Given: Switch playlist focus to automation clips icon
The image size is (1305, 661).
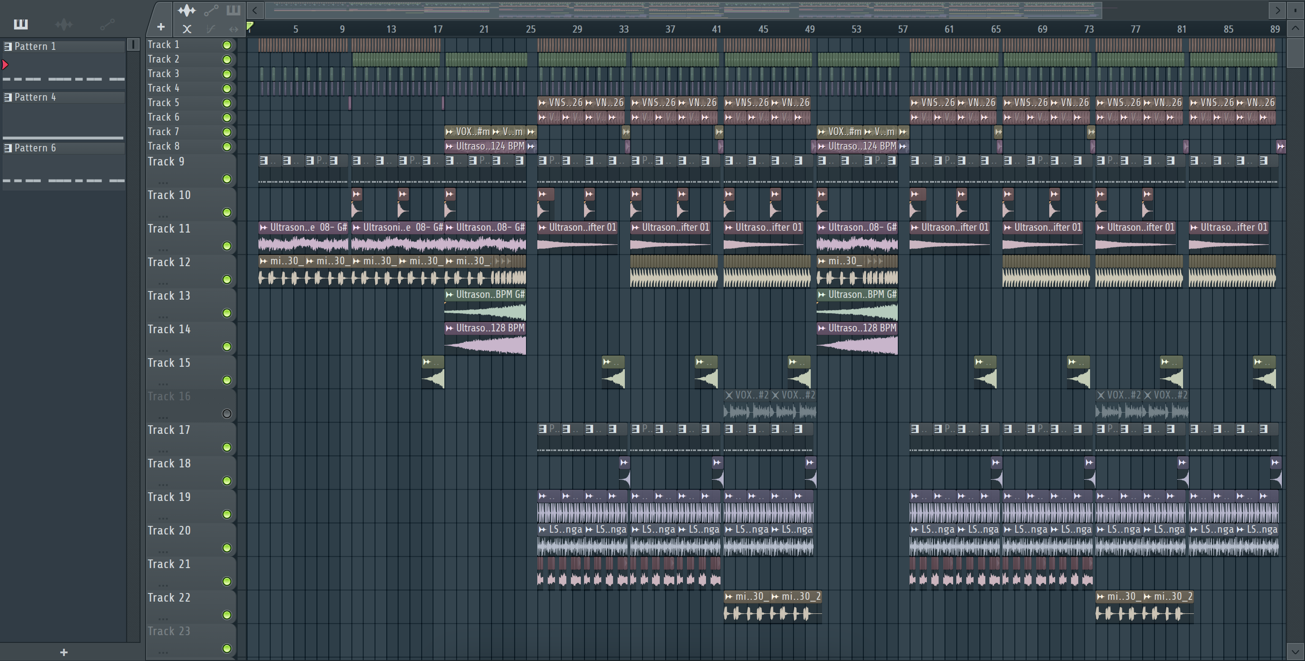Looking at the screenshot, I should (x=211, y=10).
